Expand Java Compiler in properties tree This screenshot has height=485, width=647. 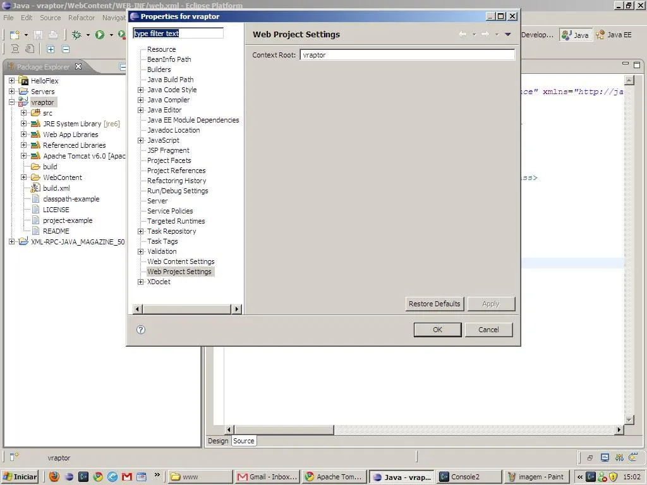(x=141, y=100)
